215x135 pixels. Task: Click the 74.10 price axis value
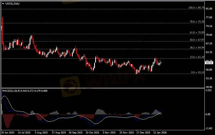(x=209, y=26)
